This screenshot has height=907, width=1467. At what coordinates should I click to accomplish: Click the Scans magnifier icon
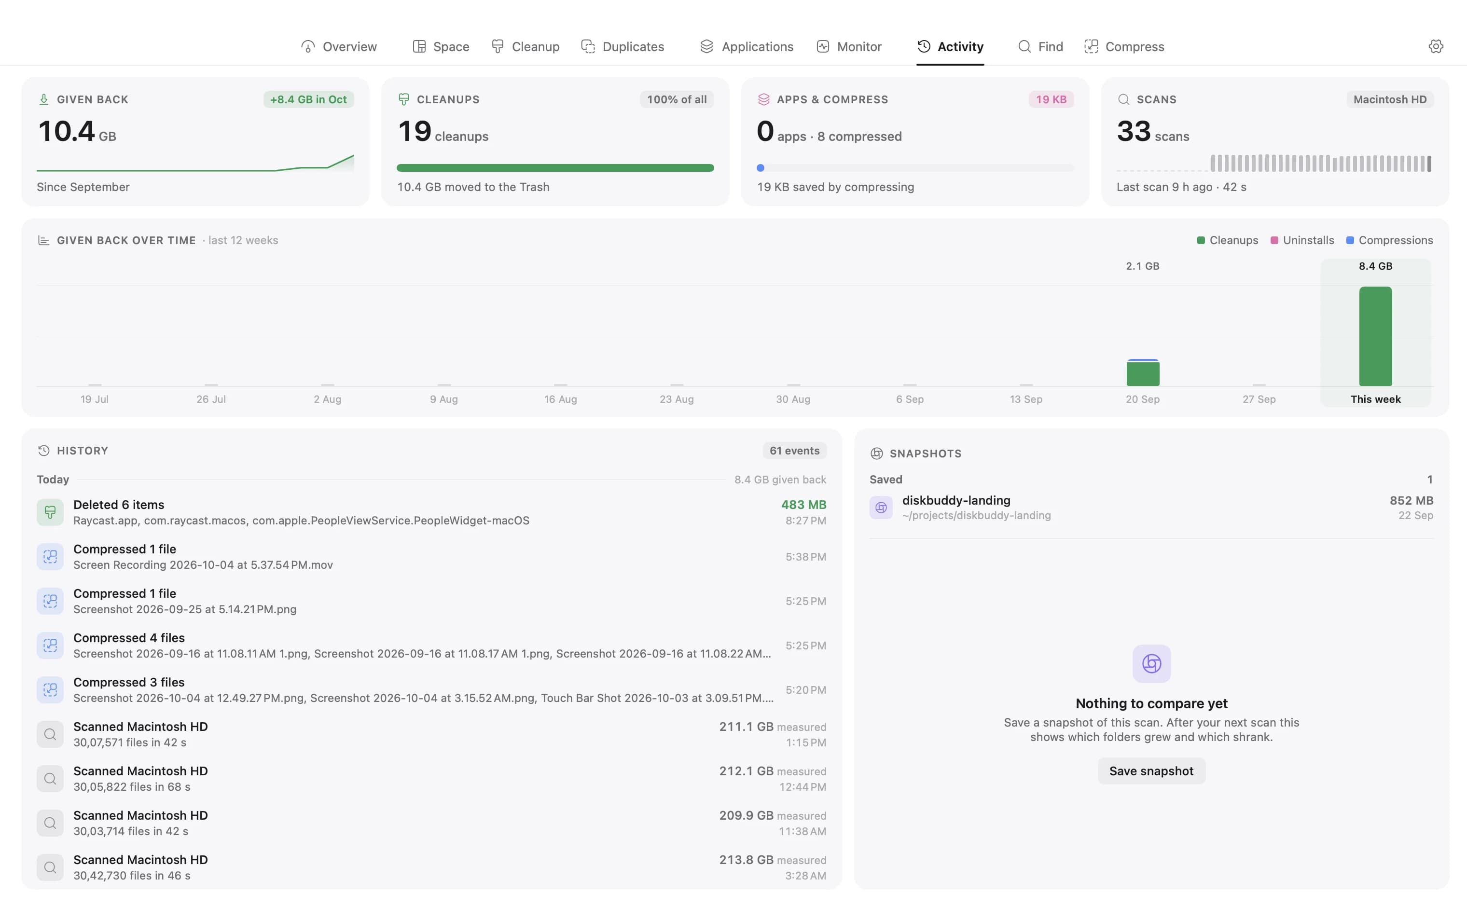coord(1123,99)
